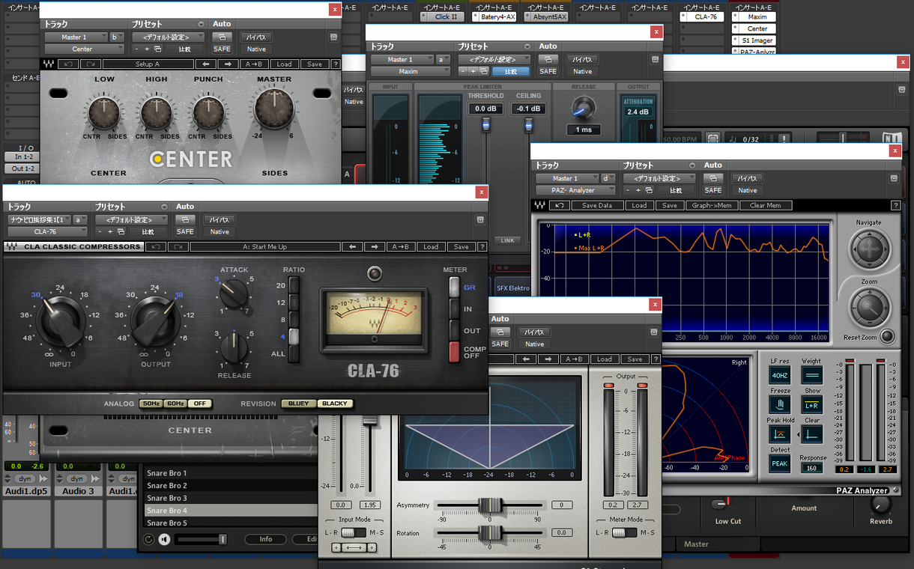Open Master 1 track dropdown in Center window
This screenshot has height=569, width=914.
coord(76,37)
